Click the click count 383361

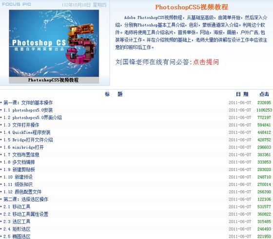(264, 155)
